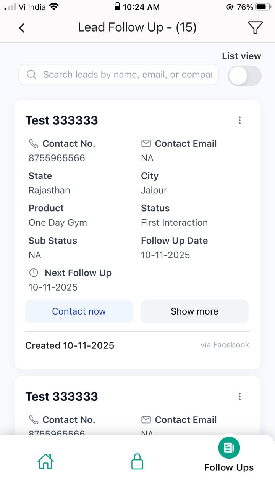Screen dimensions: 275x488
Task: Tap the via Facebook source label
Action: (225, 345)
